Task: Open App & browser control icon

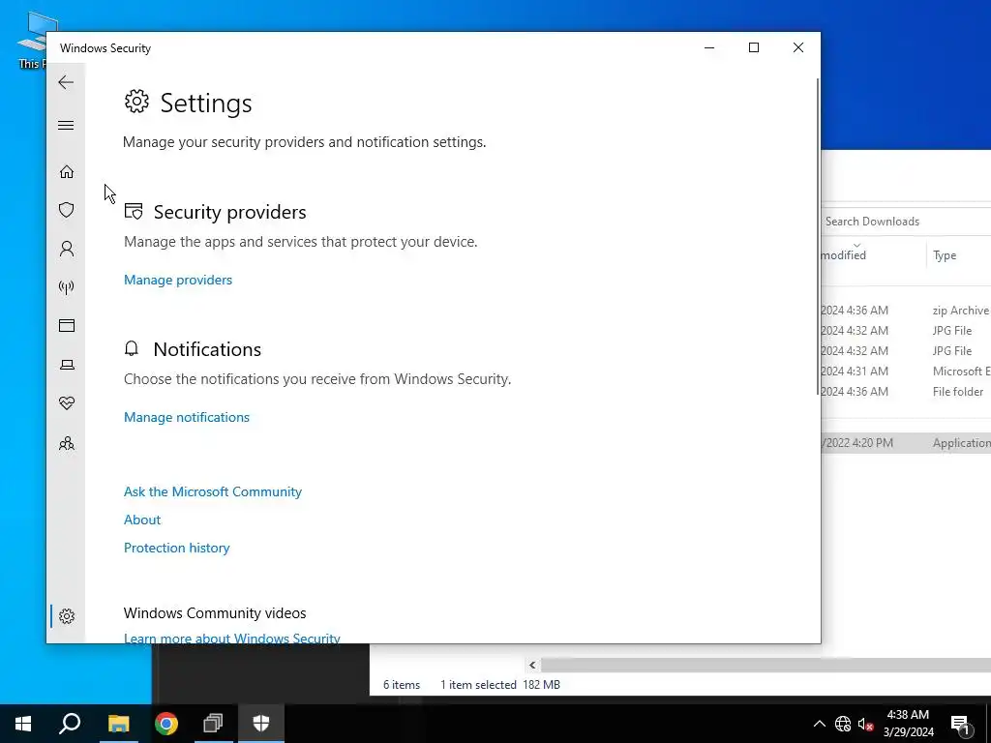Action: (67, 325)
